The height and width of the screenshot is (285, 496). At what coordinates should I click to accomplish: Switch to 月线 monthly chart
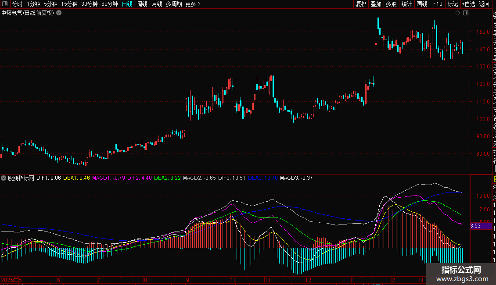(x=157, y=4)
